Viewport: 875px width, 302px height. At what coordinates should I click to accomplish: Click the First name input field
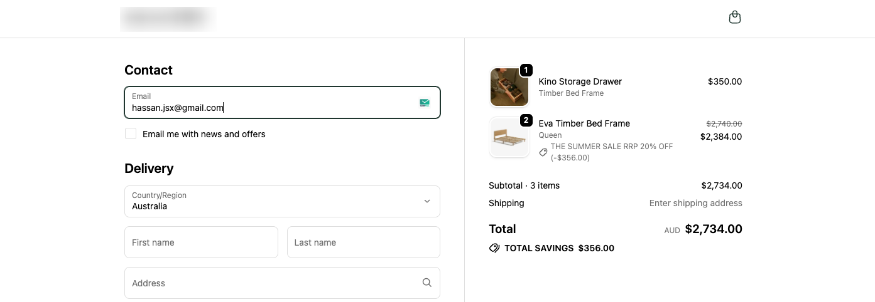coord(201,242)
